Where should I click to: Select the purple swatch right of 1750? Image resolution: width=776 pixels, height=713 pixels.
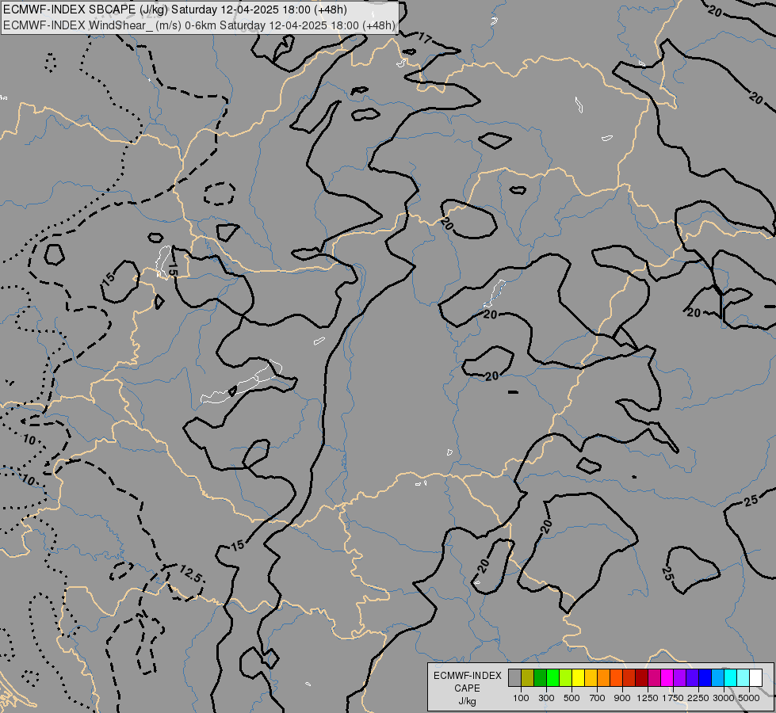[679, 677]
